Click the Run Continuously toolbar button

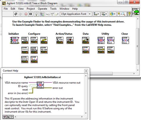[x=21, y=14]
